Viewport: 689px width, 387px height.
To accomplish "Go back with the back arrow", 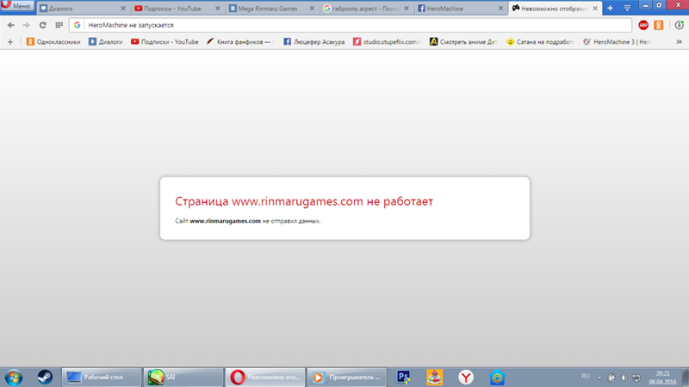I will point(11,25).
